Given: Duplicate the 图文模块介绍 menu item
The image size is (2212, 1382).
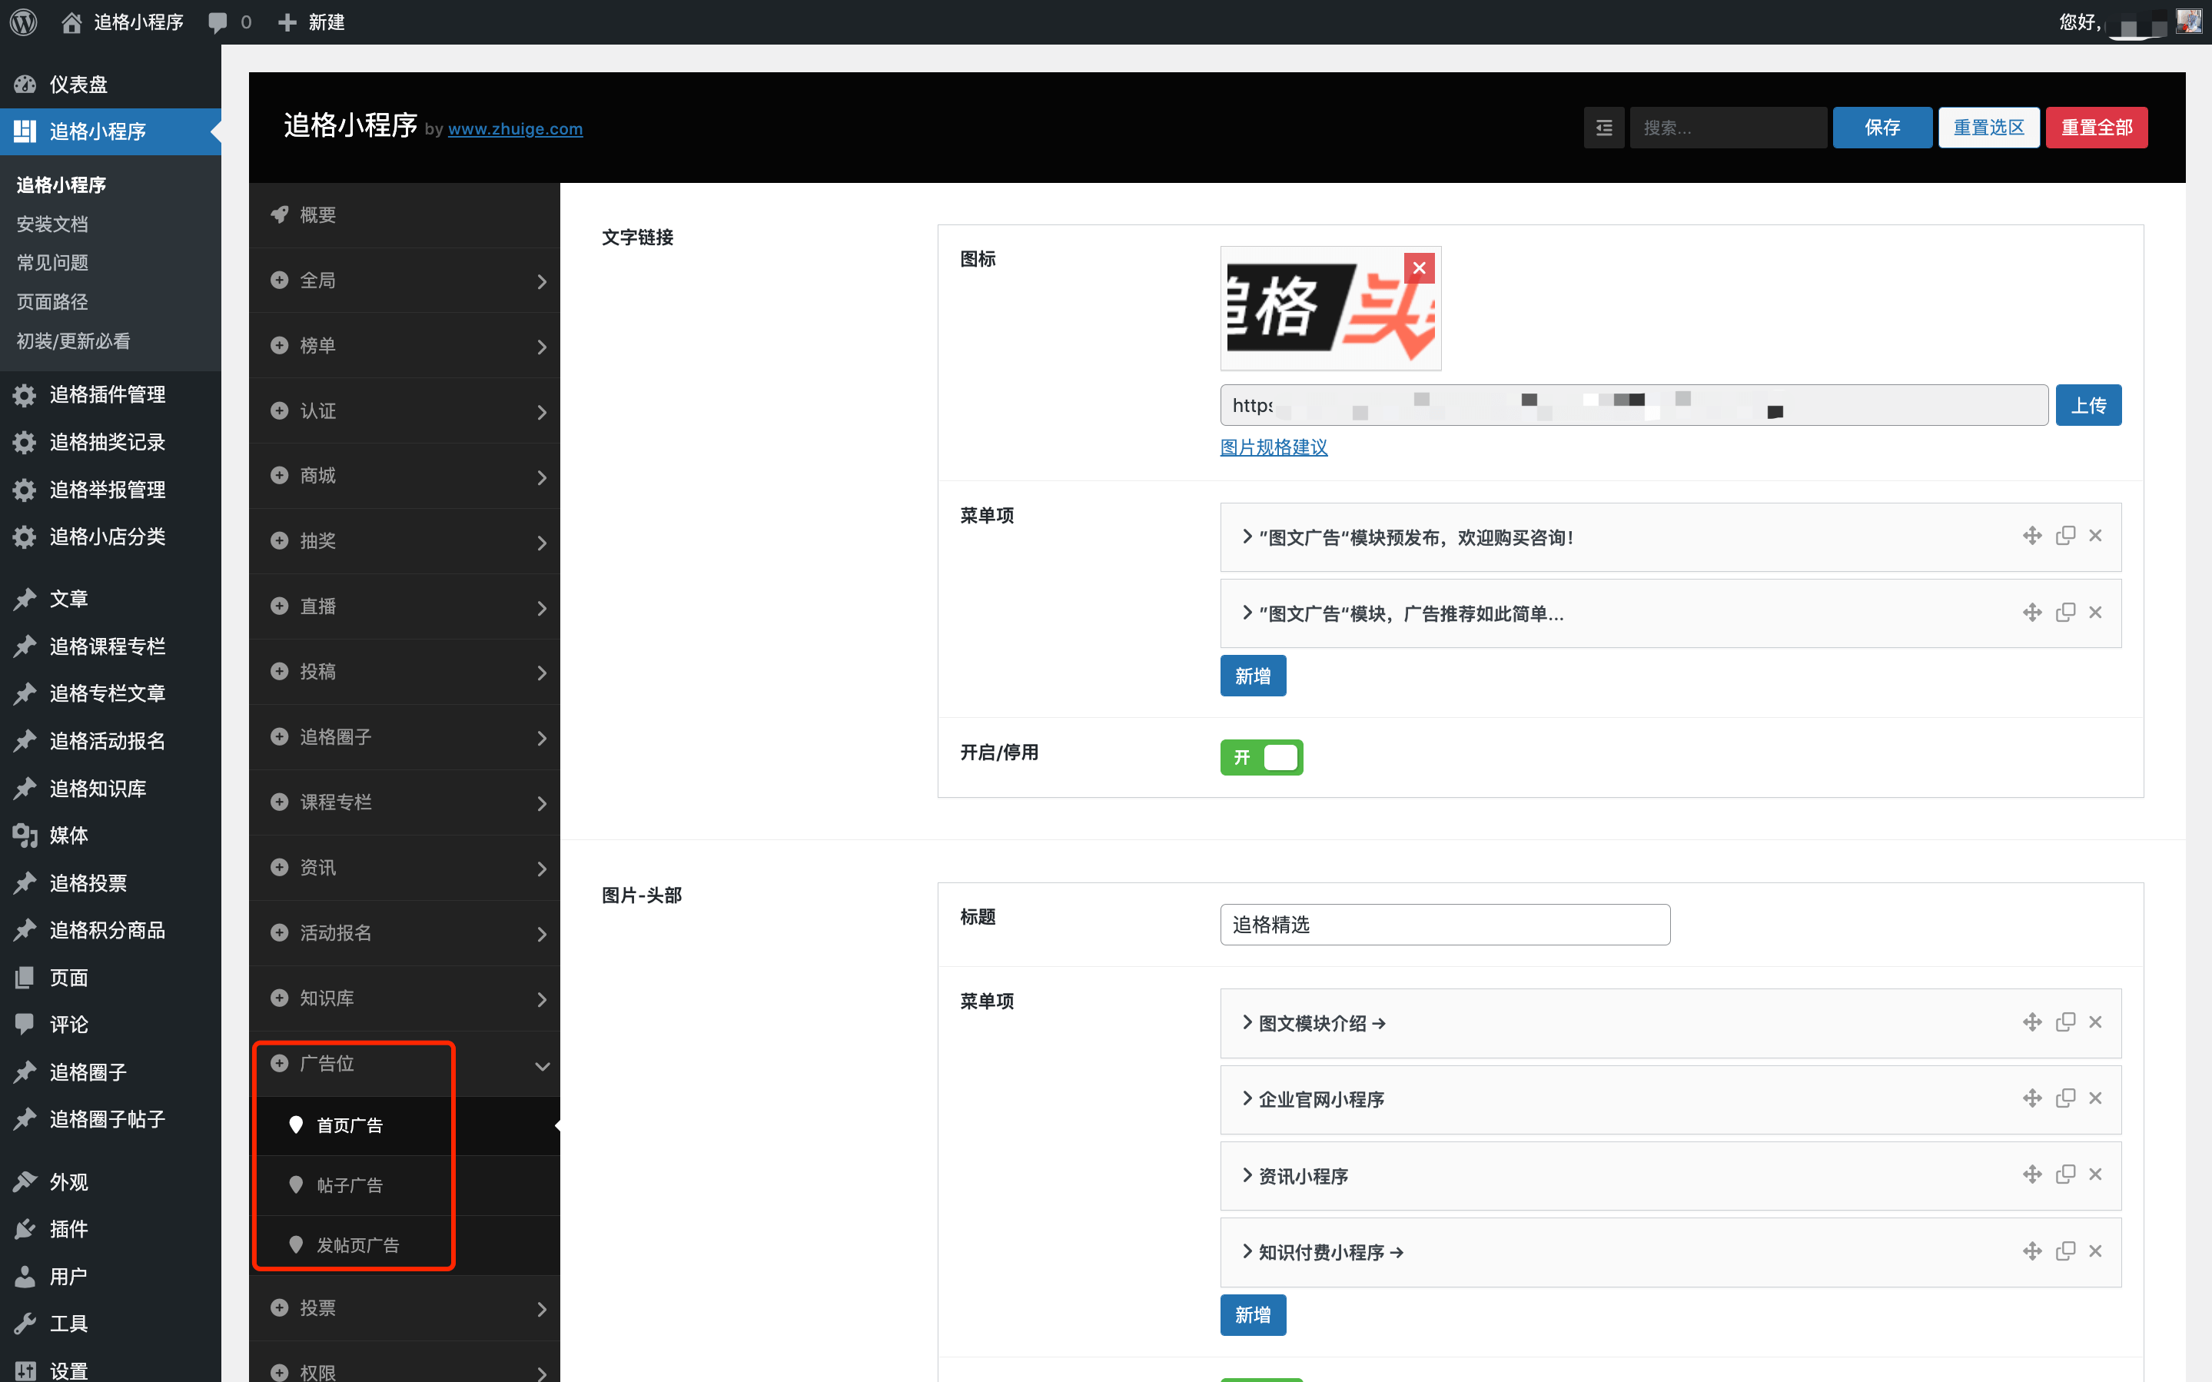Looking at the screenshot, I should (2065, 1022).
